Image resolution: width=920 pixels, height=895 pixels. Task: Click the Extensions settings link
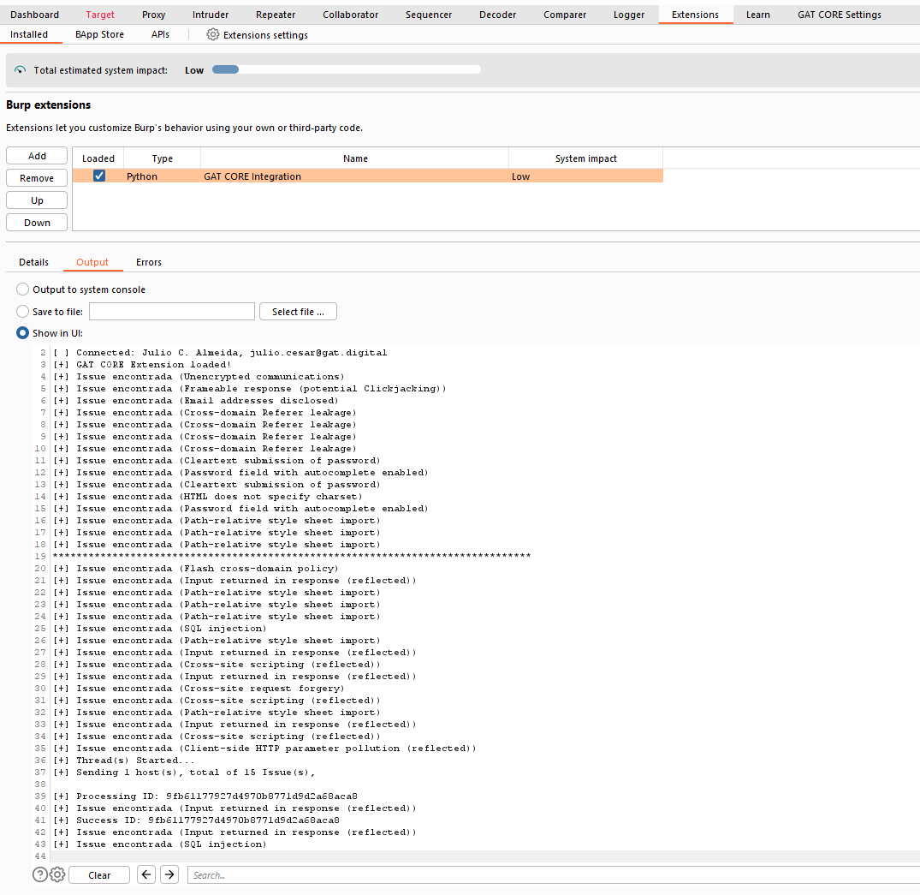(265, 35)
